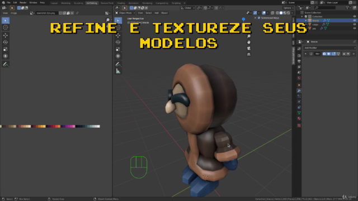Toggle camera view gizmo in the viewport
The height and width of the screenshot is (201, 358).
click(x=249, y=49)
